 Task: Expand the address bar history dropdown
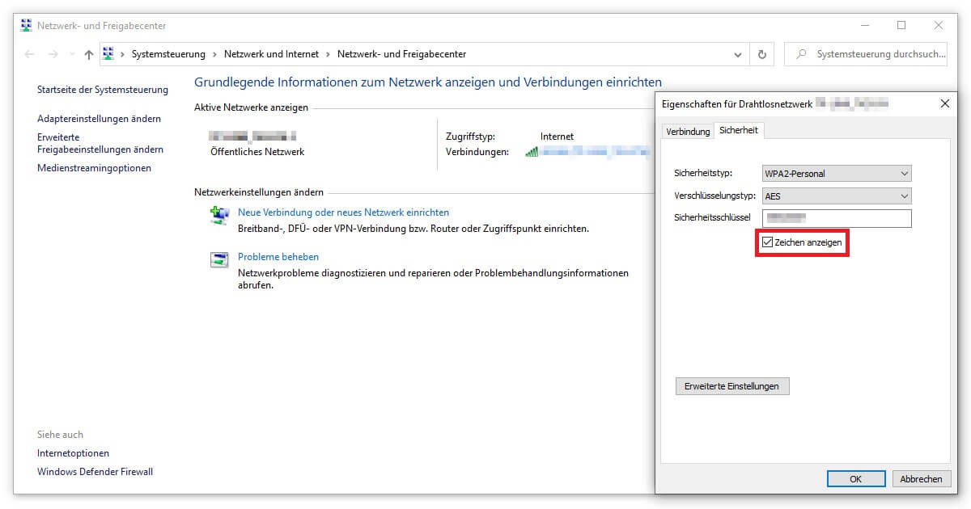737,54
